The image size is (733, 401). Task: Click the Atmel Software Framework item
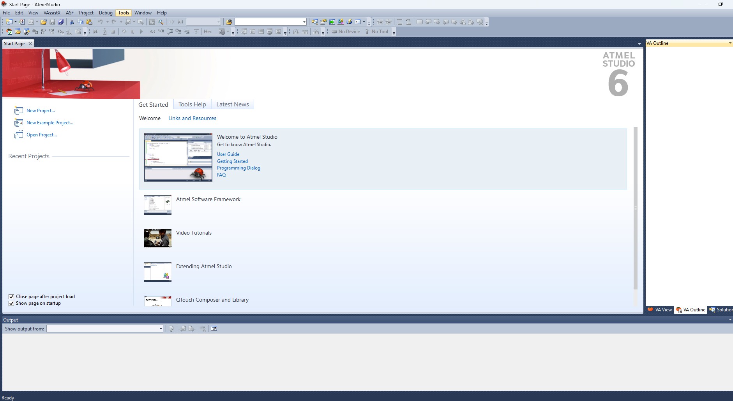(208, 199)
